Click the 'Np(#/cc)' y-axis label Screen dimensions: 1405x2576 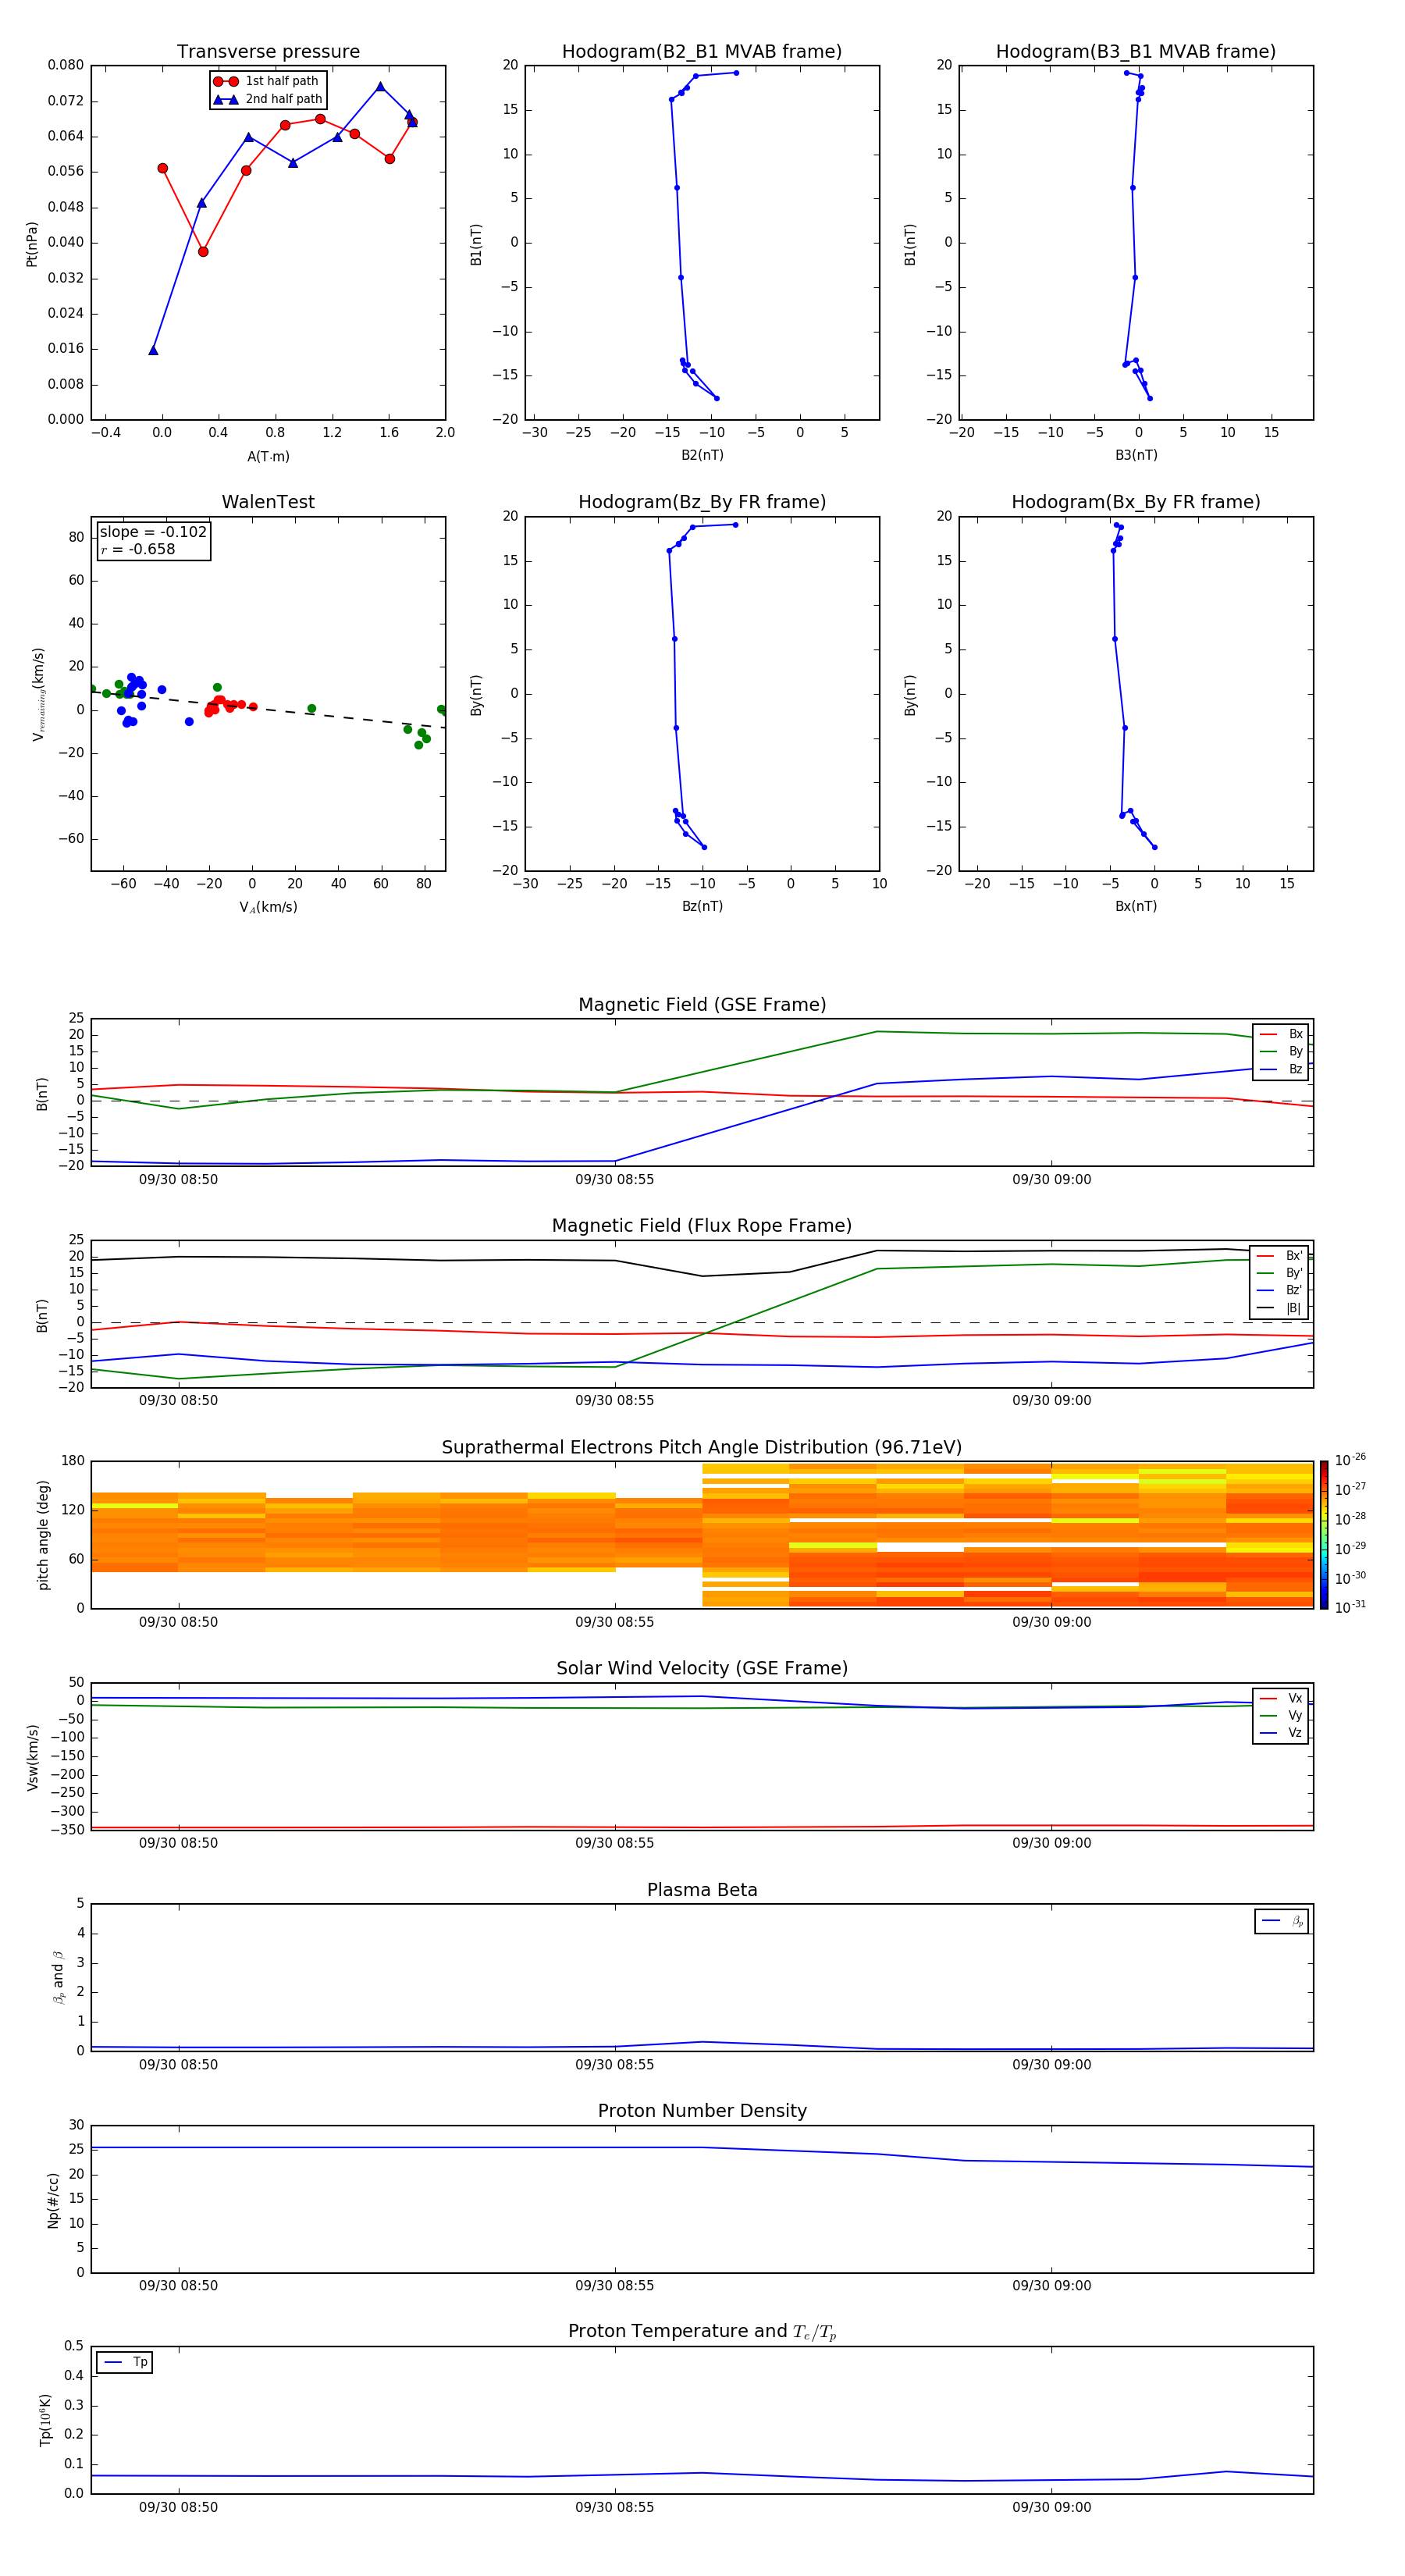coord(53,2200)
